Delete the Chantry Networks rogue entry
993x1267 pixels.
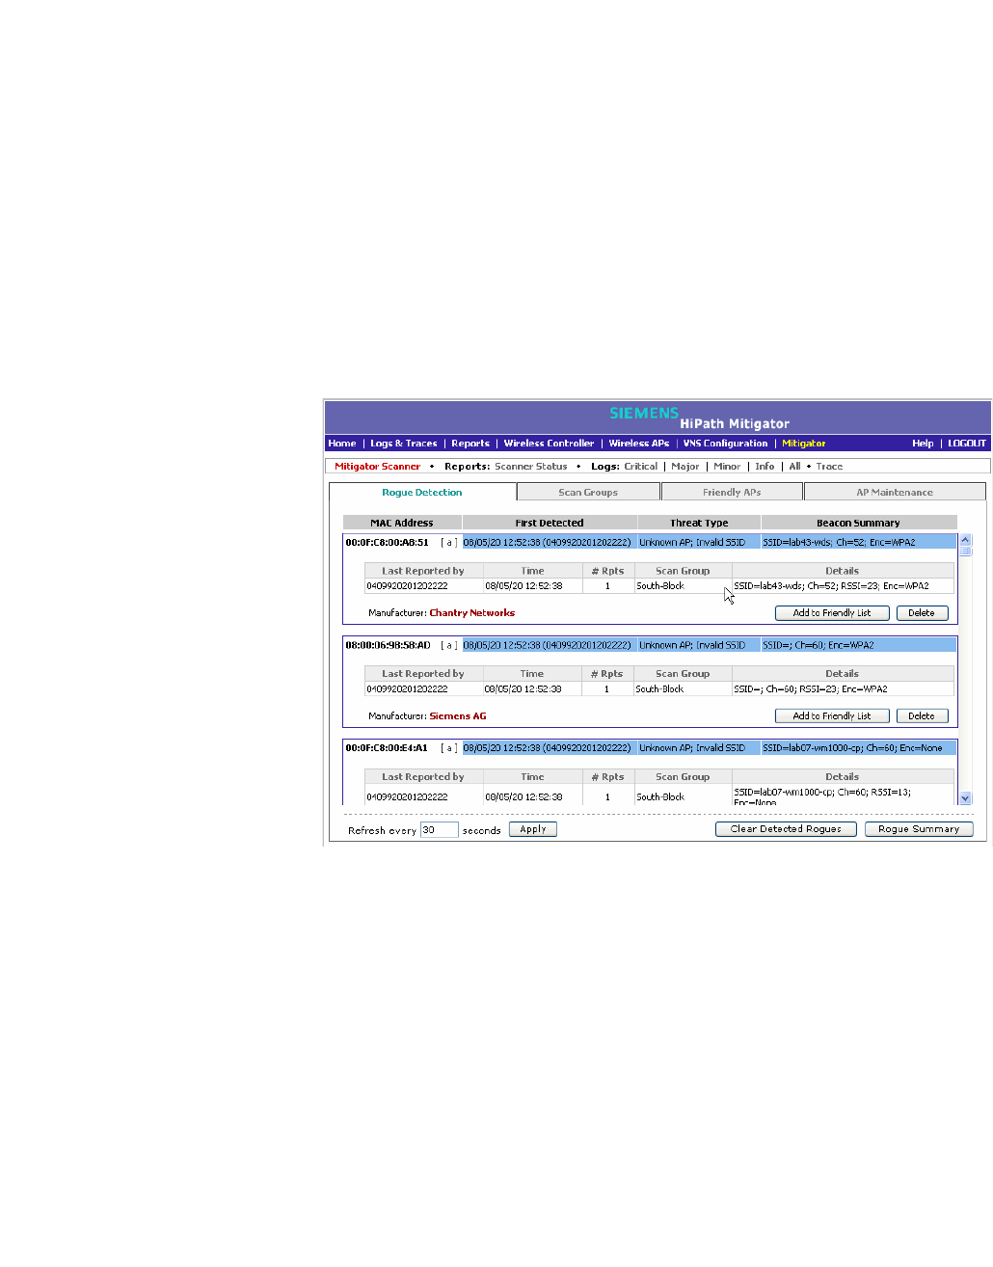pyautogui.click(x=922, y=613)
